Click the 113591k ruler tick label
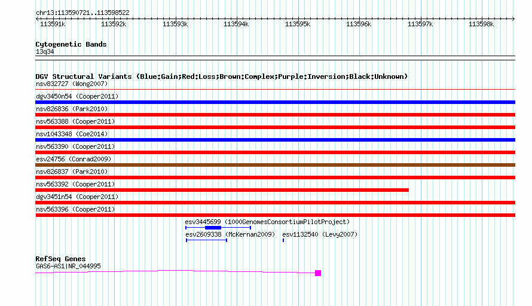532x306 pixels. pyautogui.click(x=53, y=24)
